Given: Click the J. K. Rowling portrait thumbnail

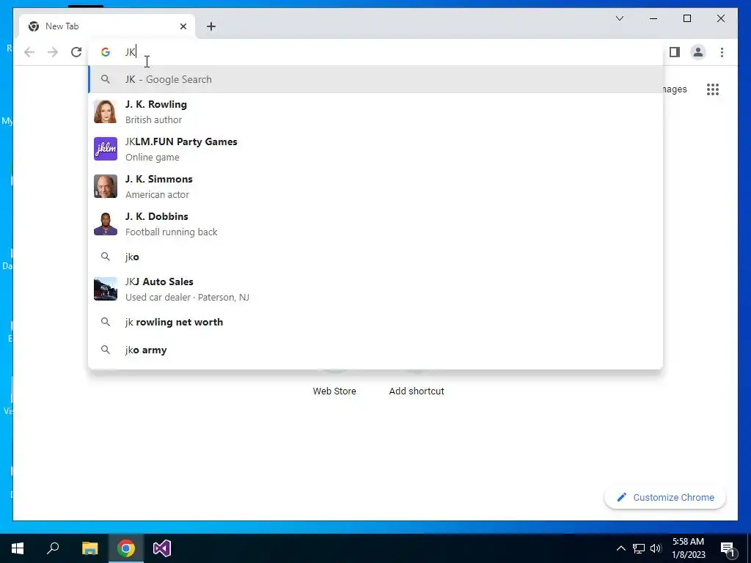Looking at the screenshot, I should point(106,111).
